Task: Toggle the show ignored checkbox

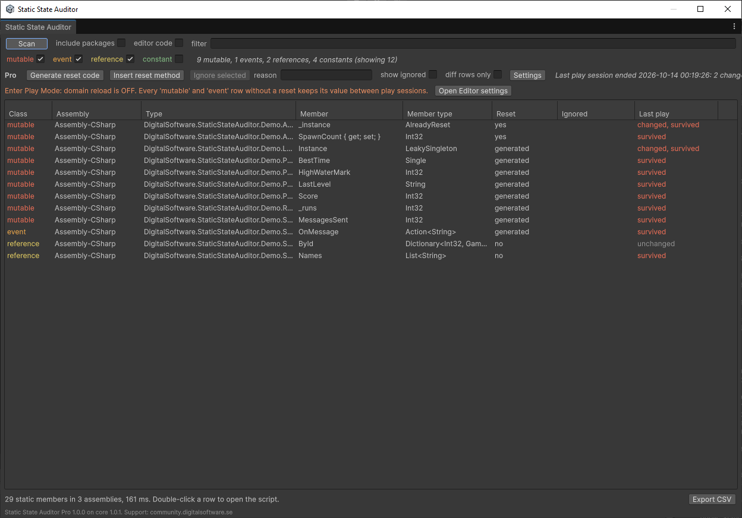Action: (433, 74)
